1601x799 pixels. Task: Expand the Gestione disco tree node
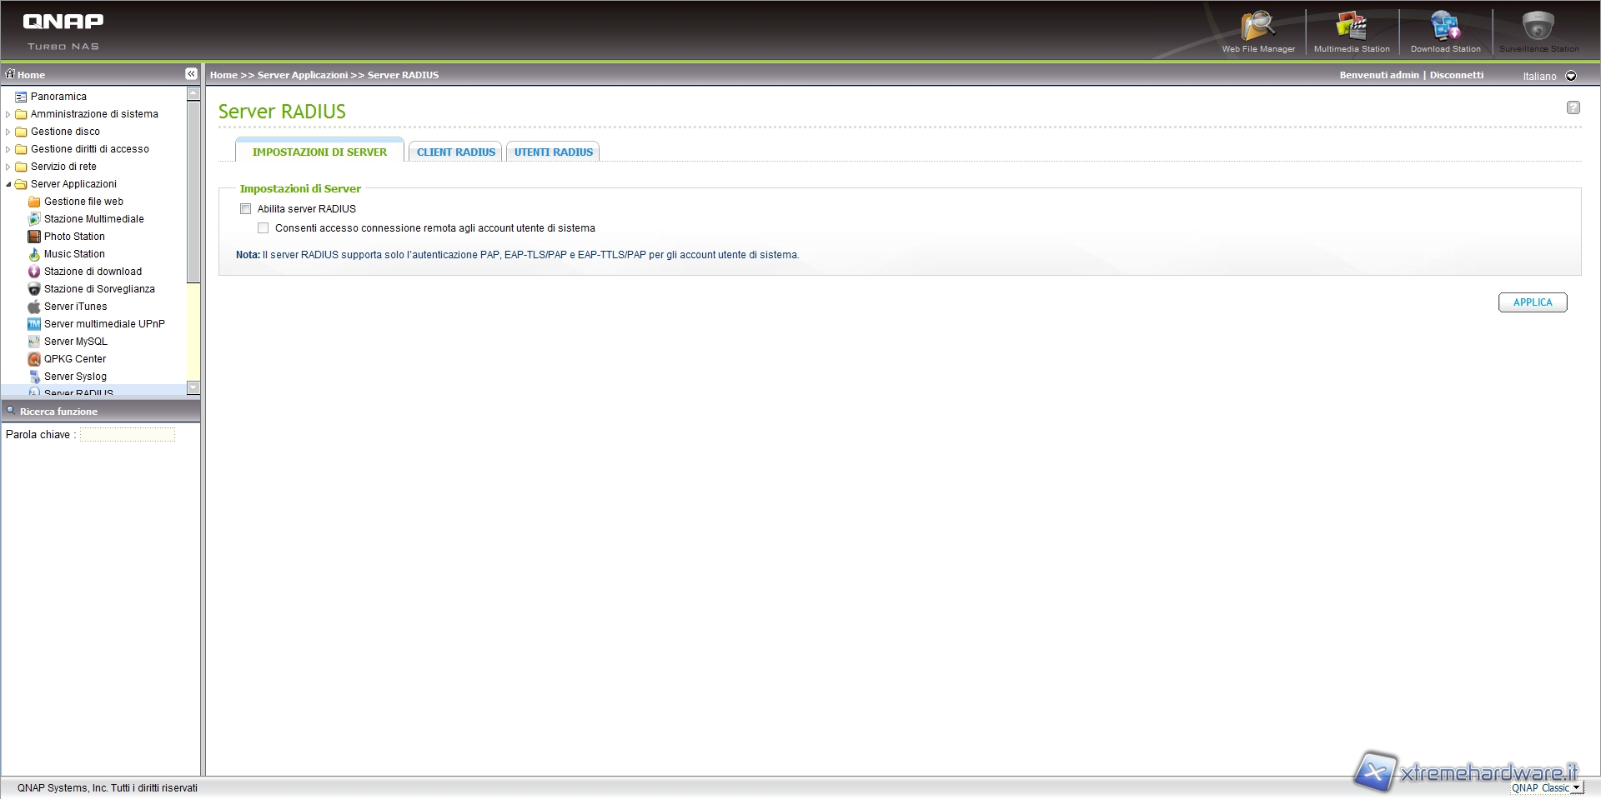(8, 132)
